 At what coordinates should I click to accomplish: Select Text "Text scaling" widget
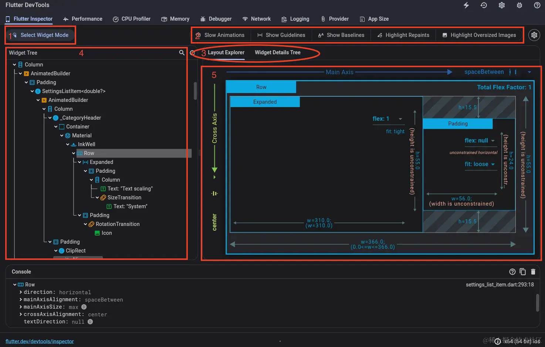pyautogui.click(x=126, y=189)
